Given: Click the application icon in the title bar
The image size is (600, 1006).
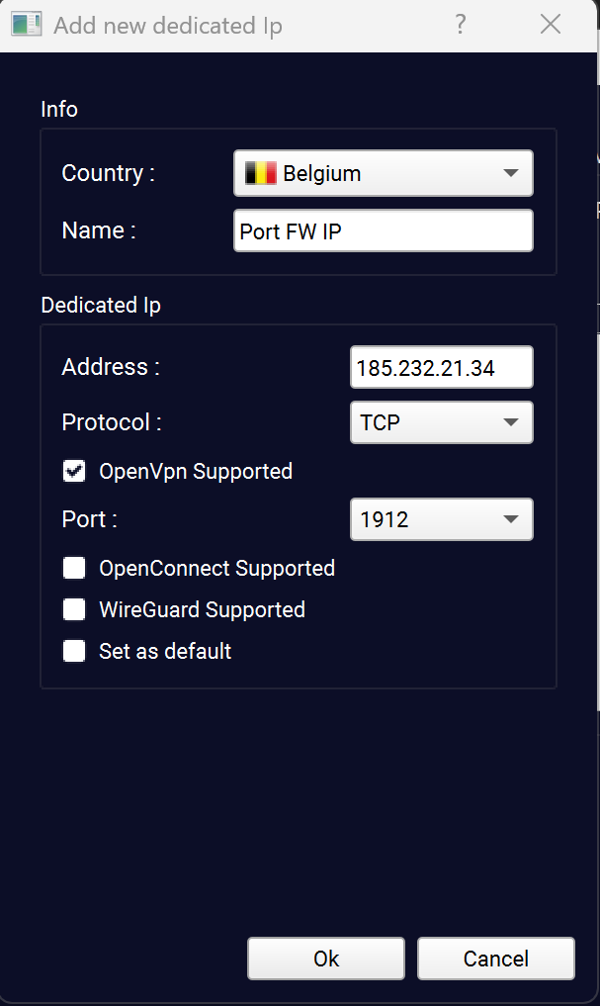Looking at the screenshot, I should 27,24.
